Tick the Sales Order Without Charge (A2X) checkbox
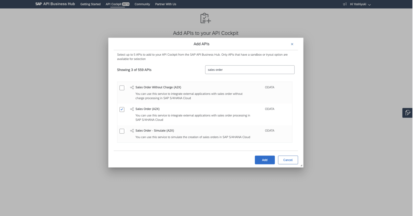 (122, 88)
